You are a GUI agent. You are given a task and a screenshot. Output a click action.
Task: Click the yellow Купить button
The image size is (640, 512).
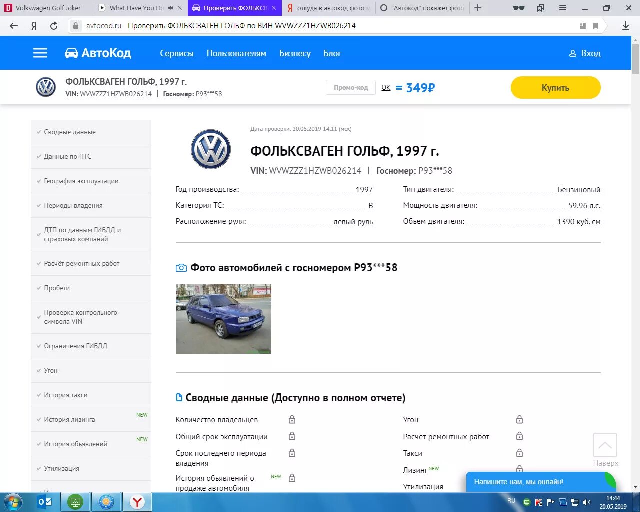pos(555,87)
